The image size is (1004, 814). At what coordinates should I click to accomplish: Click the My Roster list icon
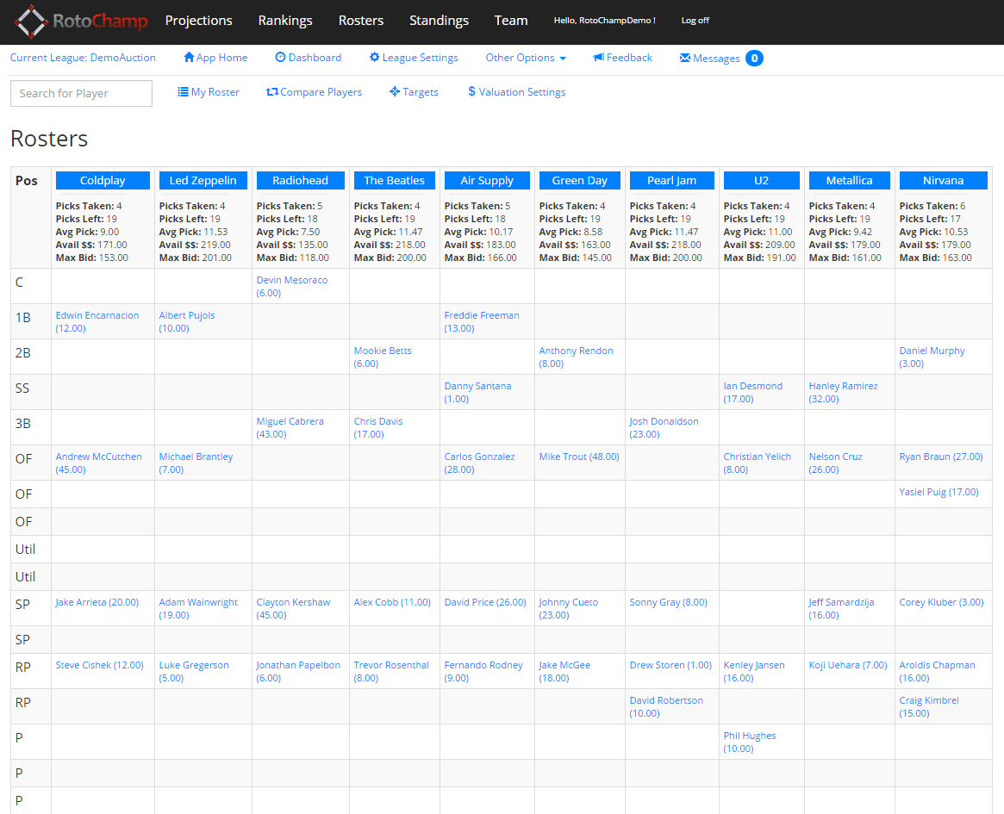pos(183,91)
